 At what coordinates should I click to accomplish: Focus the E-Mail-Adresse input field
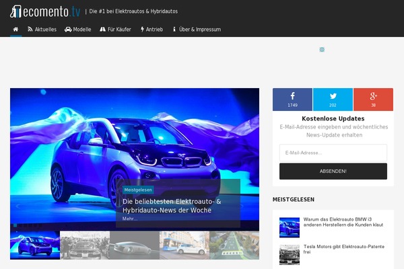pyautogui.click(x=333, y=153)
